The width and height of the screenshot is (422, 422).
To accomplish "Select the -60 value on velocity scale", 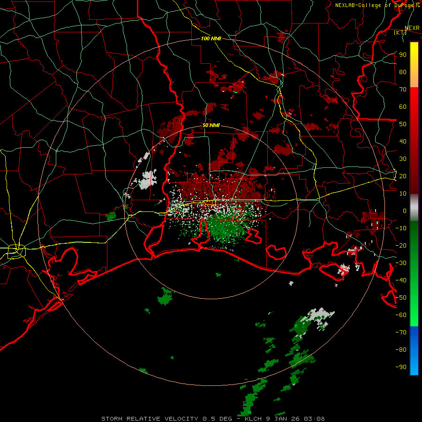I will 401,315.
